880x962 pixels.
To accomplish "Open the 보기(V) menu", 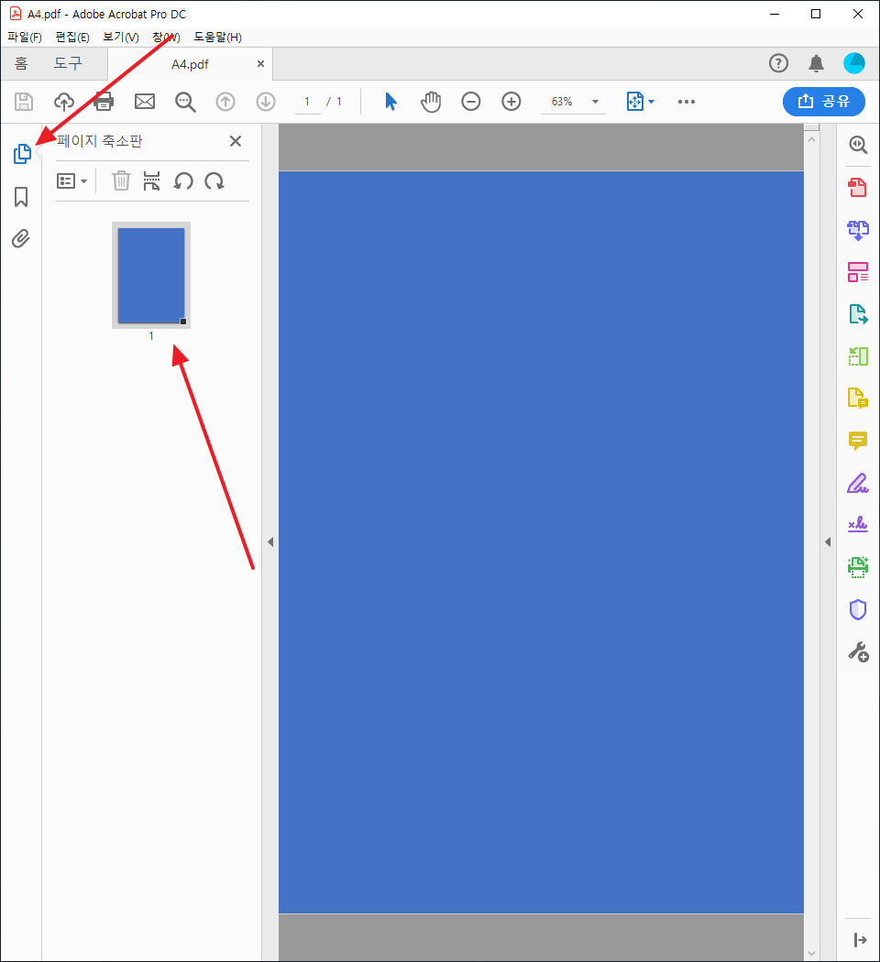I will 121,38.
